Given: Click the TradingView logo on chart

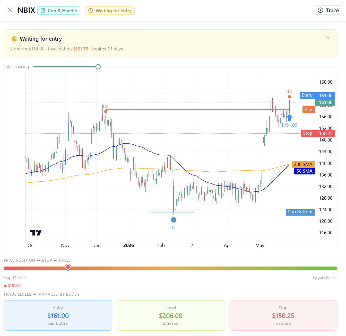Looking at the screenshot, I should [x=36, y=233].
